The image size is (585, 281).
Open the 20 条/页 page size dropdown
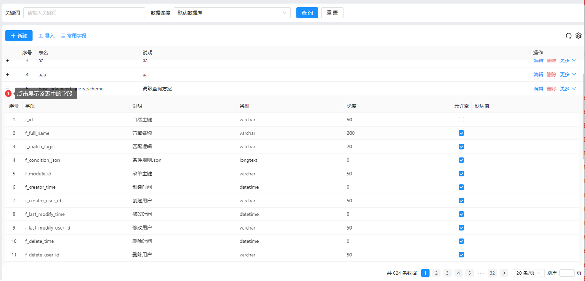click(528, 273)
